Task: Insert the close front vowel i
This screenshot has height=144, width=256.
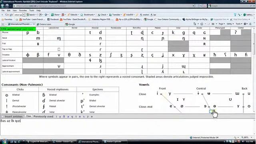Action: (157, 93)
